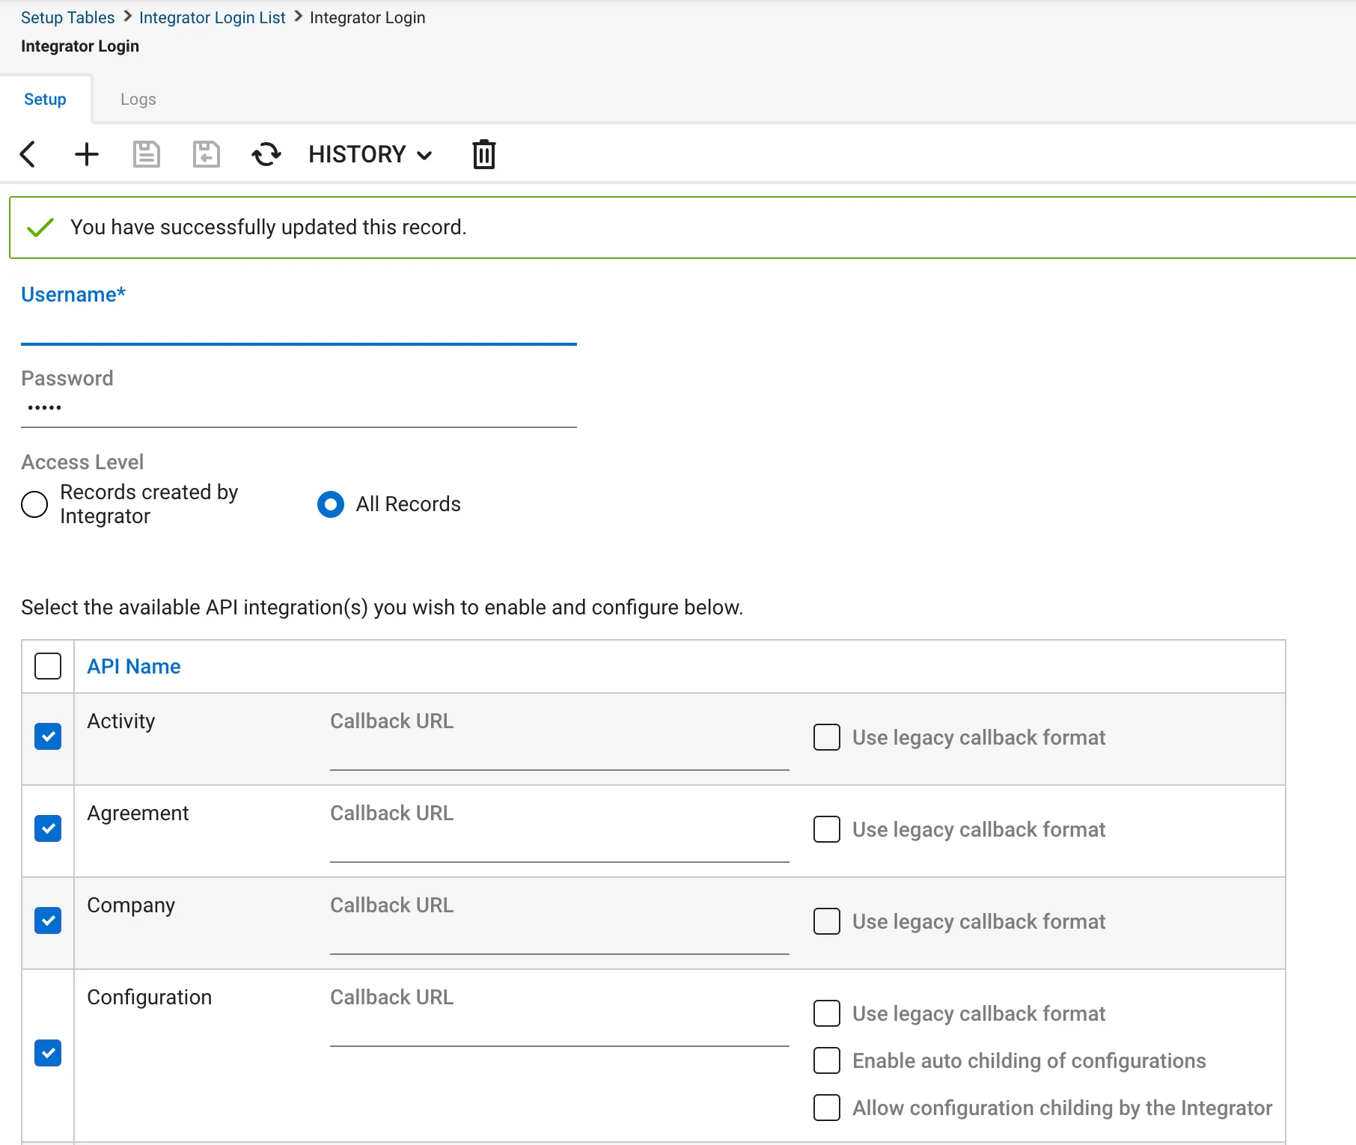Expand the HISTORY dropdown
Screen dimensions: 1356x1145
click(370, 154)
